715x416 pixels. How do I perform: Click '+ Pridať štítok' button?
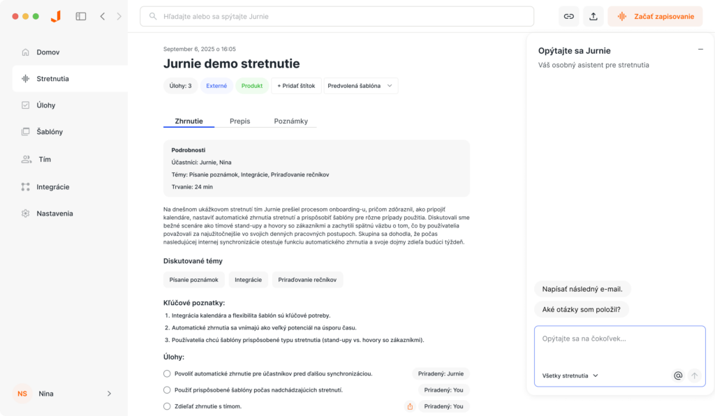[x=296, y=86]
